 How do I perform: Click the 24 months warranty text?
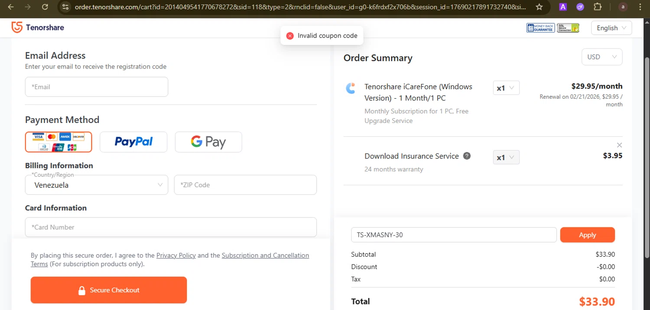[x=393, y=169]
